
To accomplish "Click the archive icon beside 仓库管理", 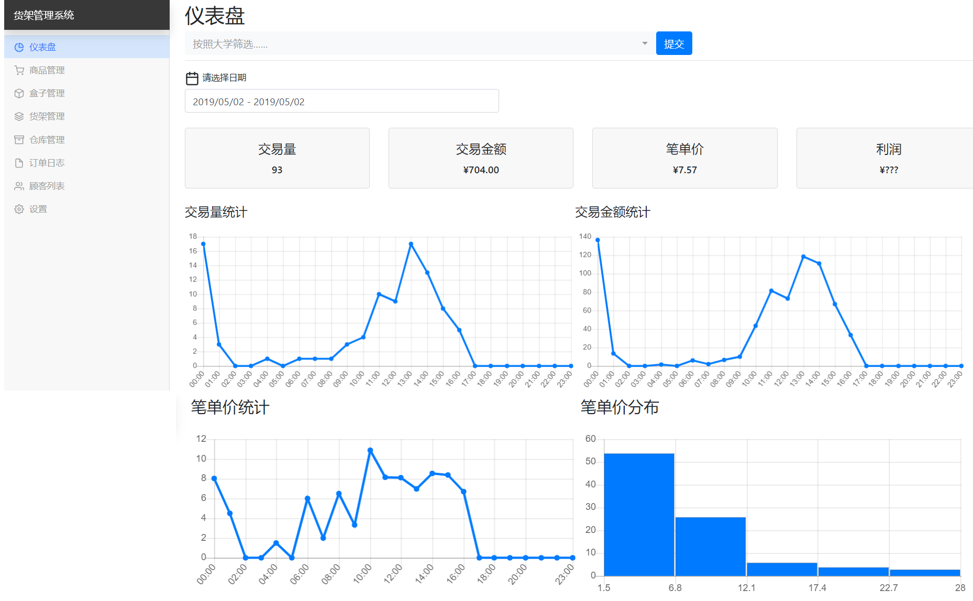I will click(19, 140).
